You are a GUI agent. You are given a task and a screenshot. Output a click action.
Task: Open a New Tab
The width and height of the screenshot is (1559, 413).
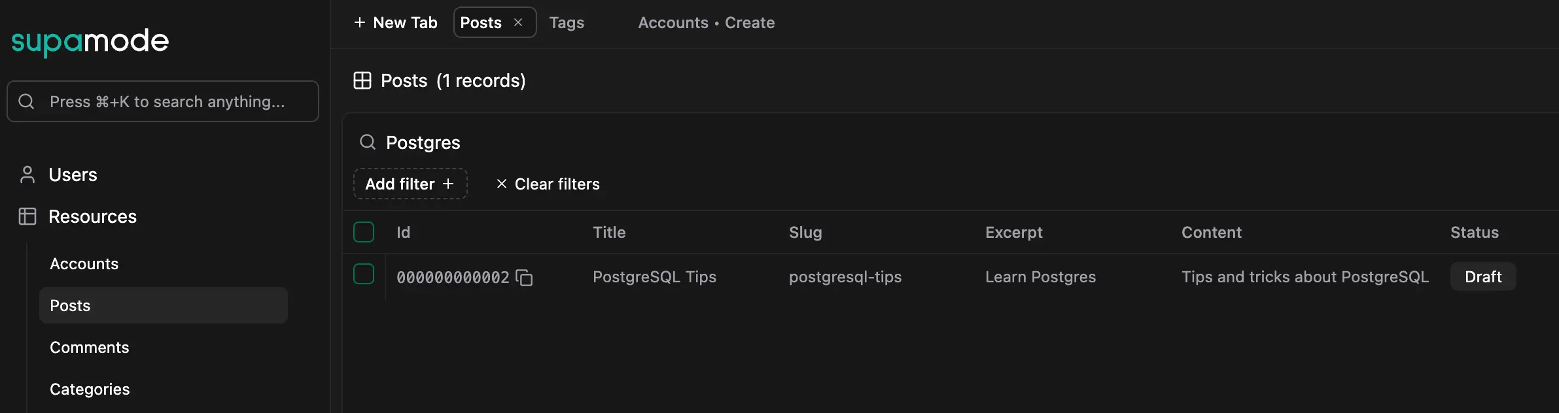pos(396,23)
